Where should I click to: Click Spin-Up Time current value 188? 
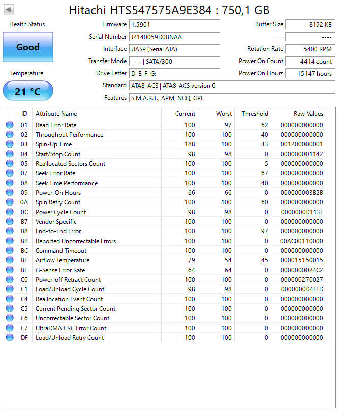pos(190,144)
